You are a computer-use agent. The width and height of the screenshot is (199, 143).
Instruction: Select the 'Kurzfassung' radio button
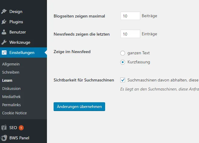point(123,62)
